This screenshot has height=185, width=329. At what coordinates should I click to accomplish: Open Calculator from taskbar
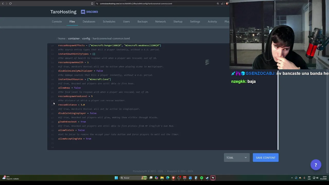(196, 178)
